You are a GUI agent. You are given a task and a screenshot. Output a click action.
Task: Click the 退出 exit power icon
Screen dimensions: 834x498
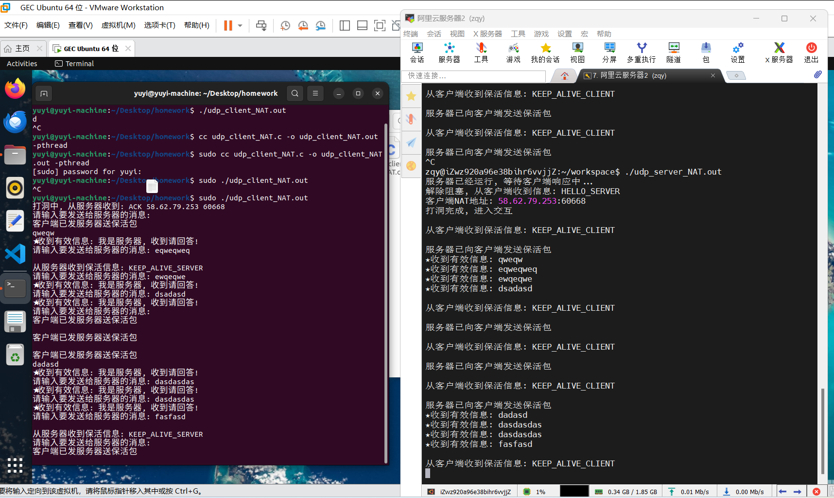(x=811, y=53)
